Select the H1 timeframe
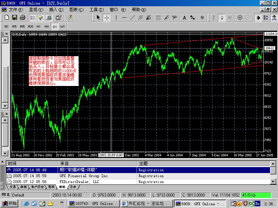 (x=39, y=27)
